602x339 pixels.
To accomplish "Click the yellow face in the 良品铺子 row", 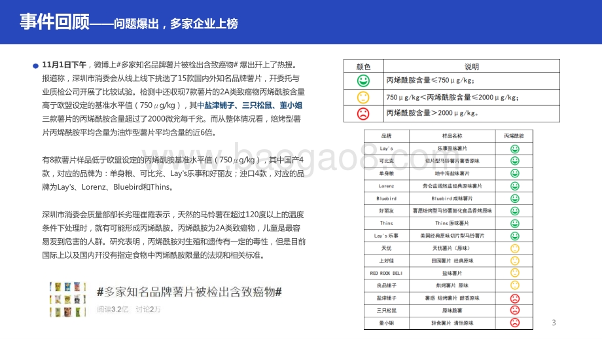I will click(515, 285).
